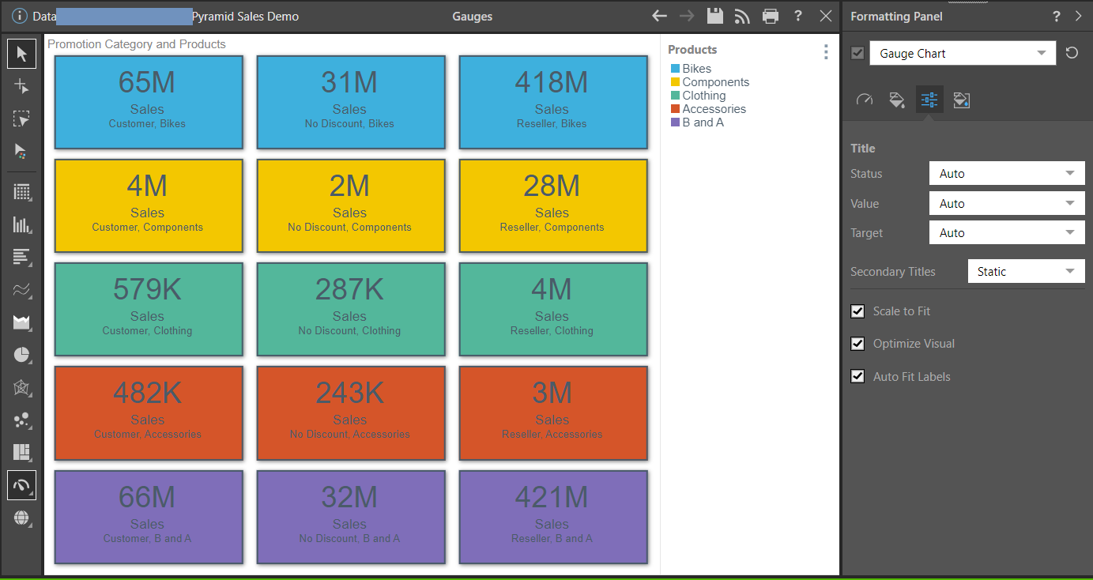Click the print icon in header
This screenshot has width=1093, height=580.
tap(770, 16)
